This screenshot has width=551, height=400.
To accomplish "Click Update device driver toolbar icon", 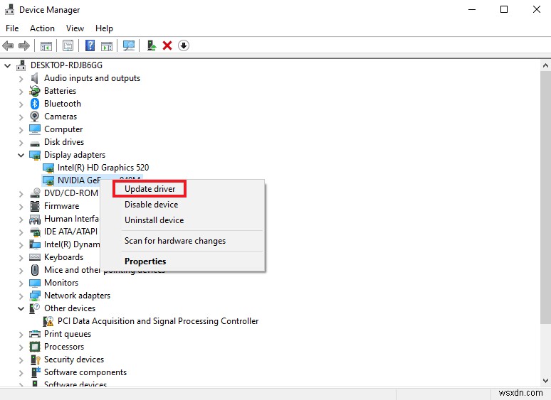I will 152,45.
